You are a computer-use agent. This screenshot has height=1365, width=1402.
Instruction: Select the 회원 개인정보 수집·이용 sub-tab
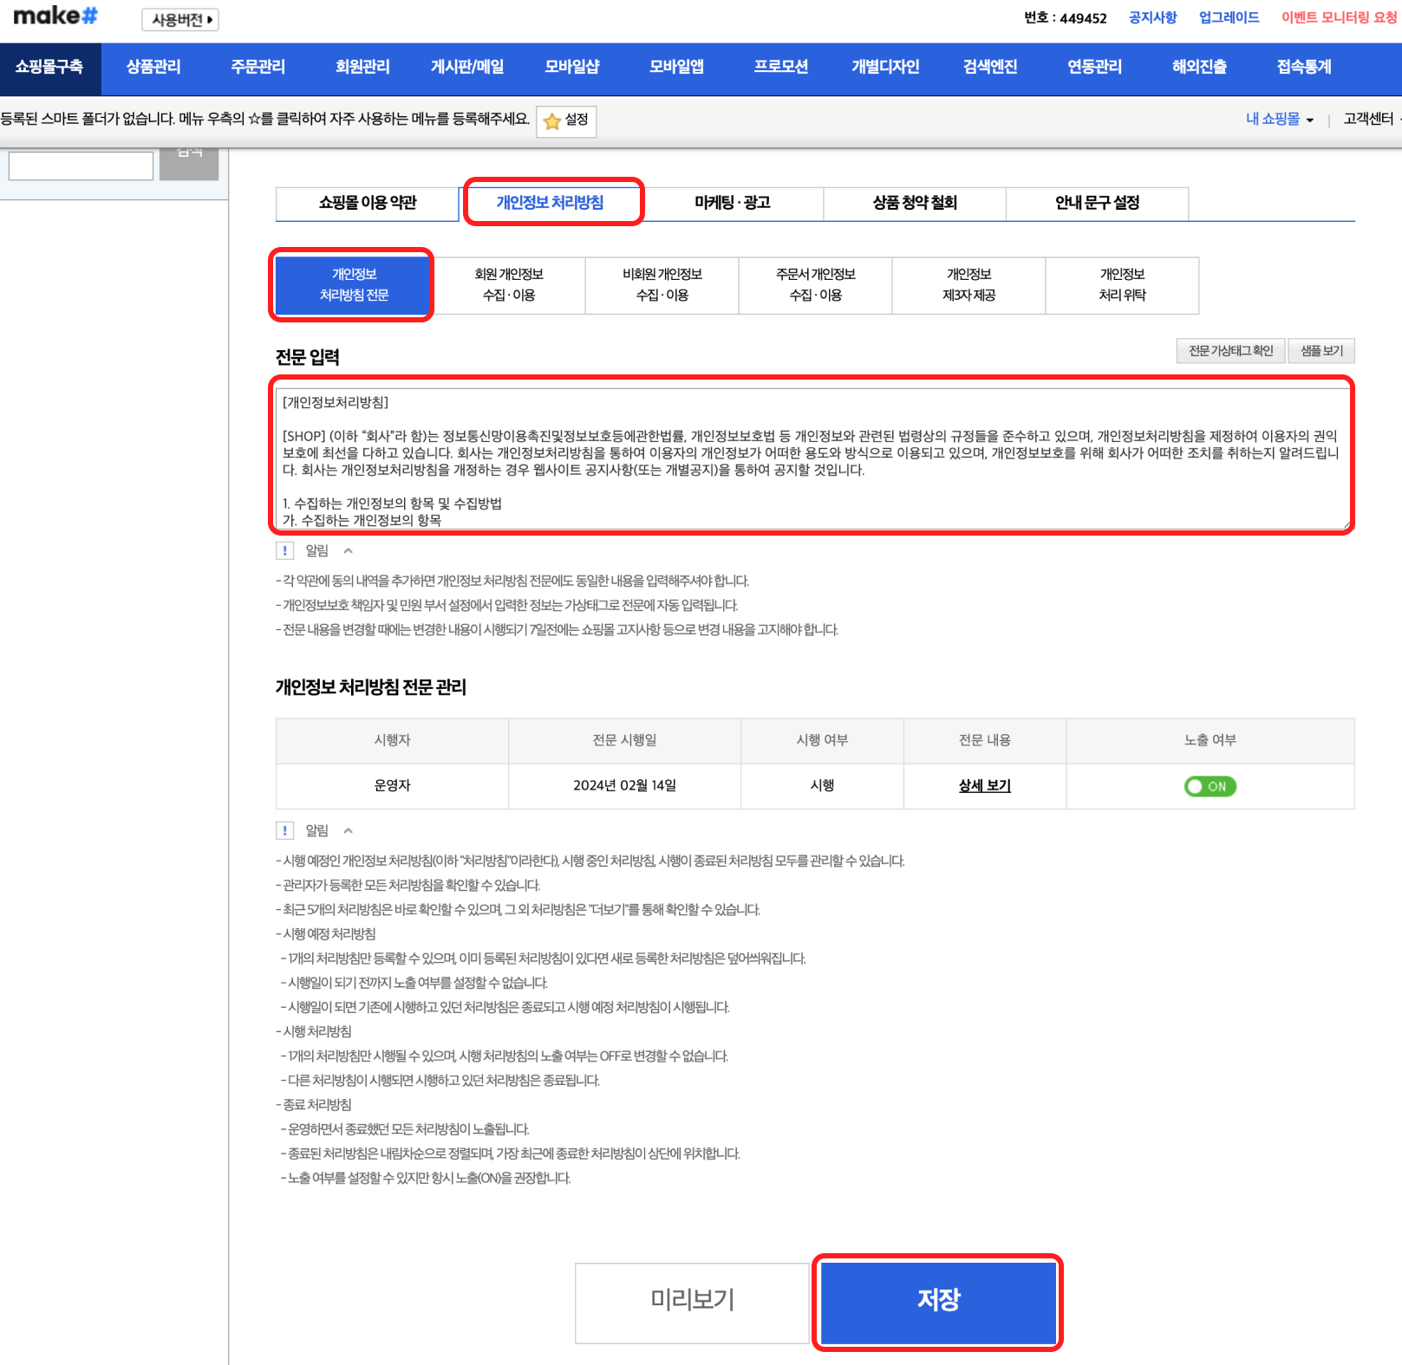[509, 285]
